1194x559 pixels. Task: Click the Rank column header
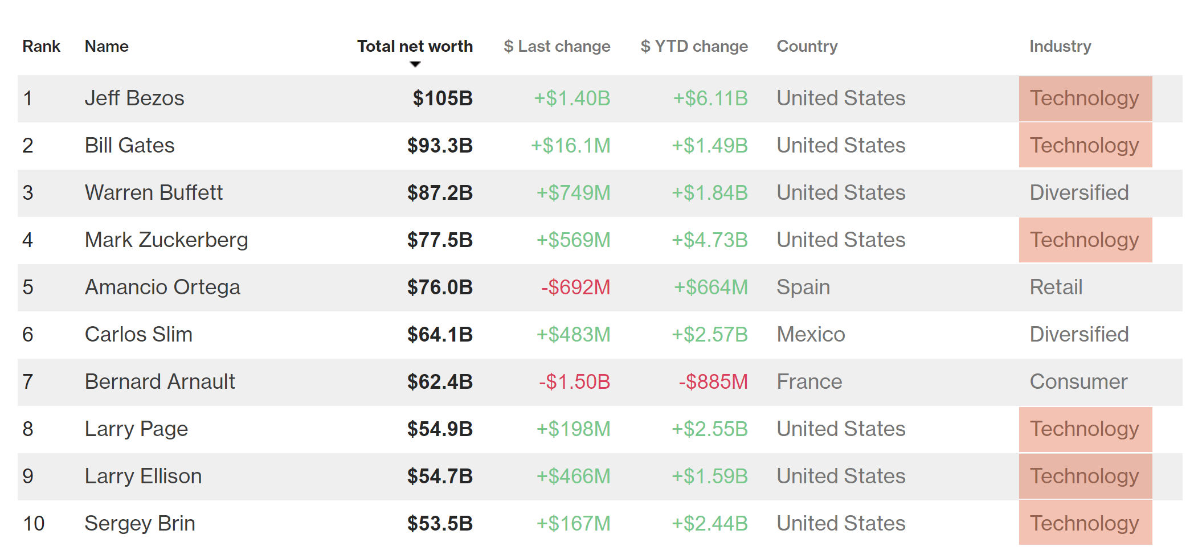[x=41, y=46]
